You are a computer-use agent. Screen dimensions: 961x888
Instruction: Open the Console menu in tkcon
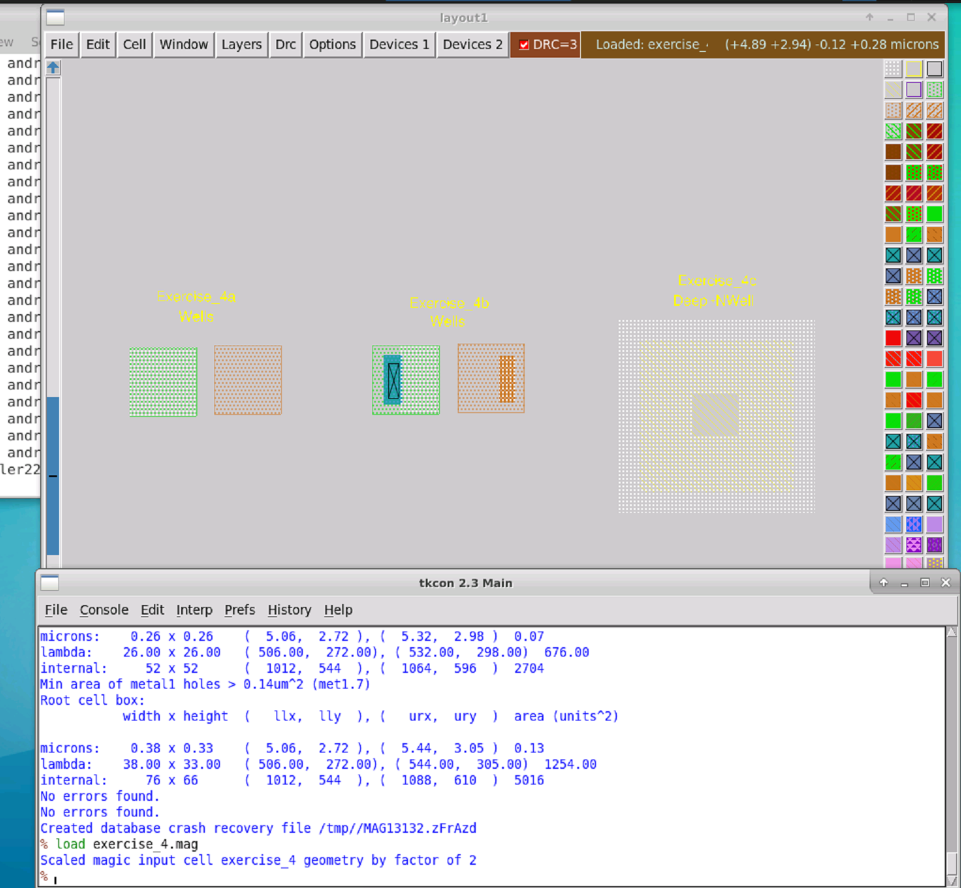tap(104, 610)
